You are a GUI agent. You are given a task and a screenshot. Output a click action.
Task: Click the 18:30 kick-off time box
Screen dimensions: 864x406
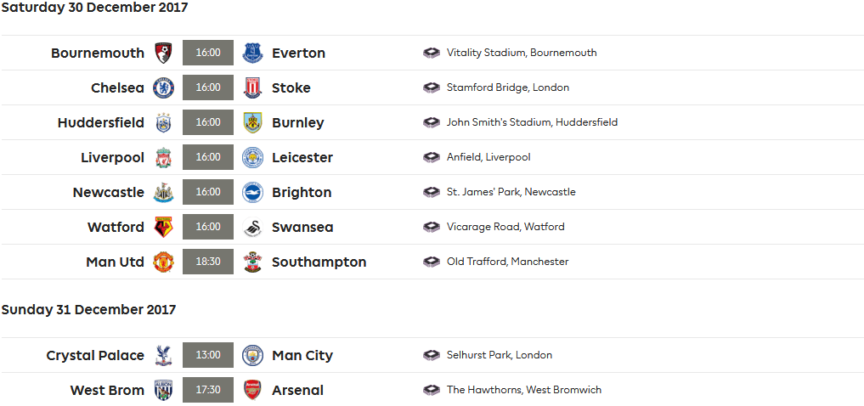coord(208,262)
